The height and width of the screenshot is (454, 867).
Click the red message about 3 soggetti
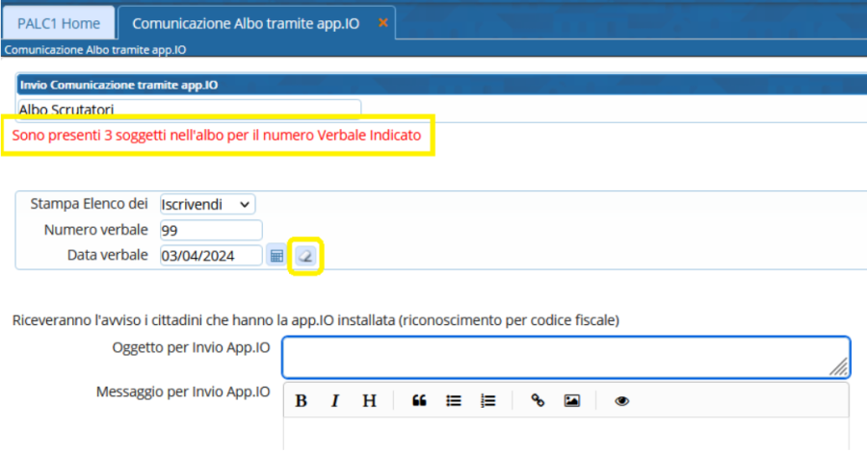pyautogui.click(x=217, y=136)
